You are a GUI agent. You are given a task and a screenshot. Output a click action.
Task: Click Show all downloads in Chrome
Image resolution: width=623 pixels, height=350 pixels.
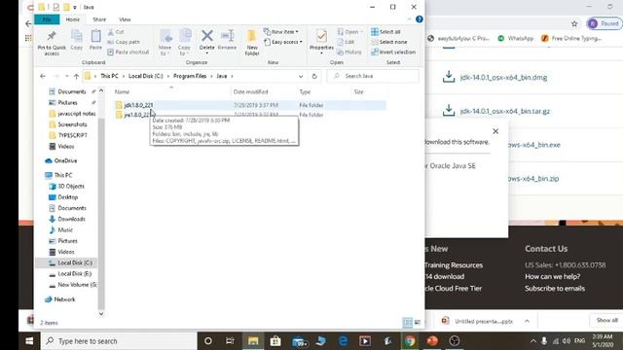click(606, 320)
